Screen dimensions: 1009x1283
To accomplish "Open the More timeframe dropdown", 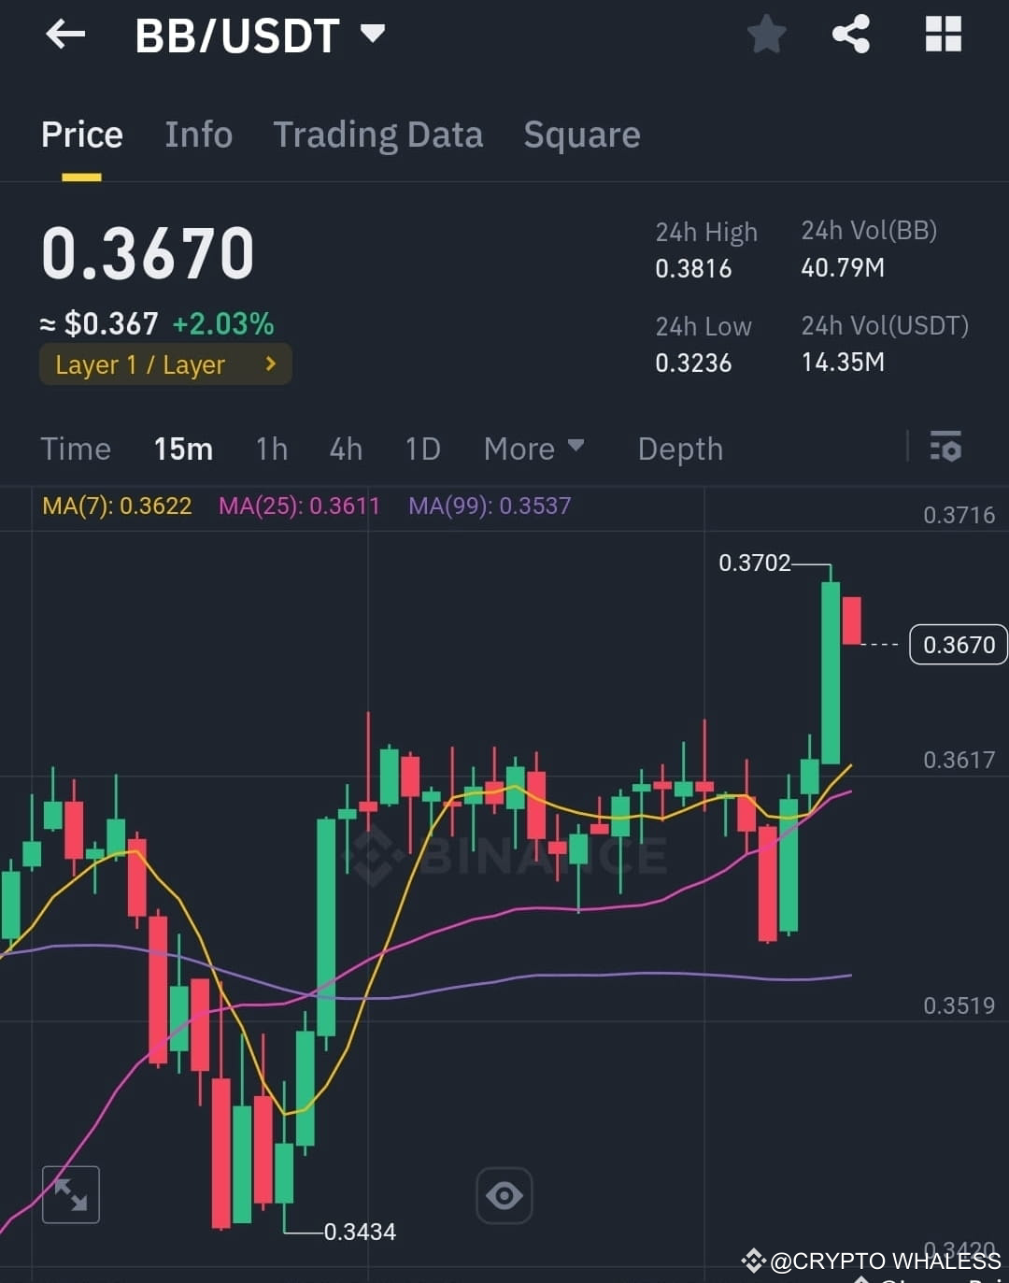I will click(x=533, y=449).
